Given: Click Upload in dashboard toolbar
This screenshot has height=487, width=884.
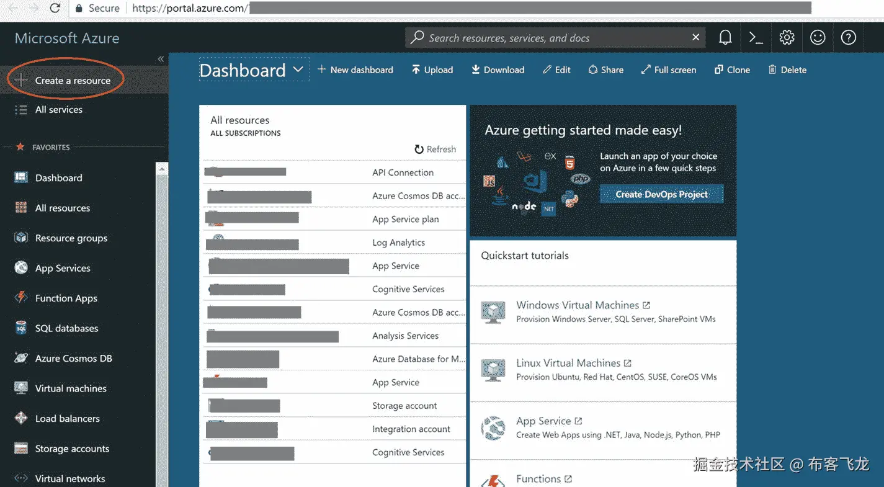Looking at the screenshot, I should (432, 70).
